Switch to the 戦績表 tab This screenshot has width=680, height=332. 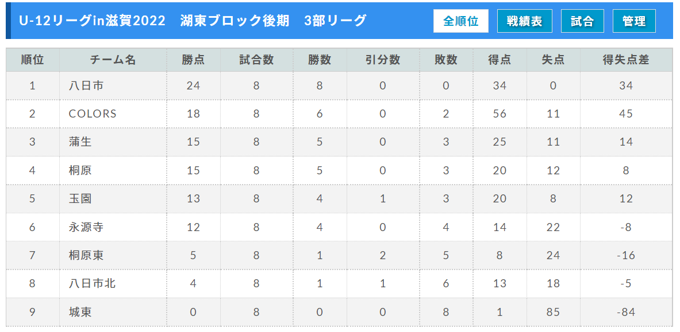525,21
